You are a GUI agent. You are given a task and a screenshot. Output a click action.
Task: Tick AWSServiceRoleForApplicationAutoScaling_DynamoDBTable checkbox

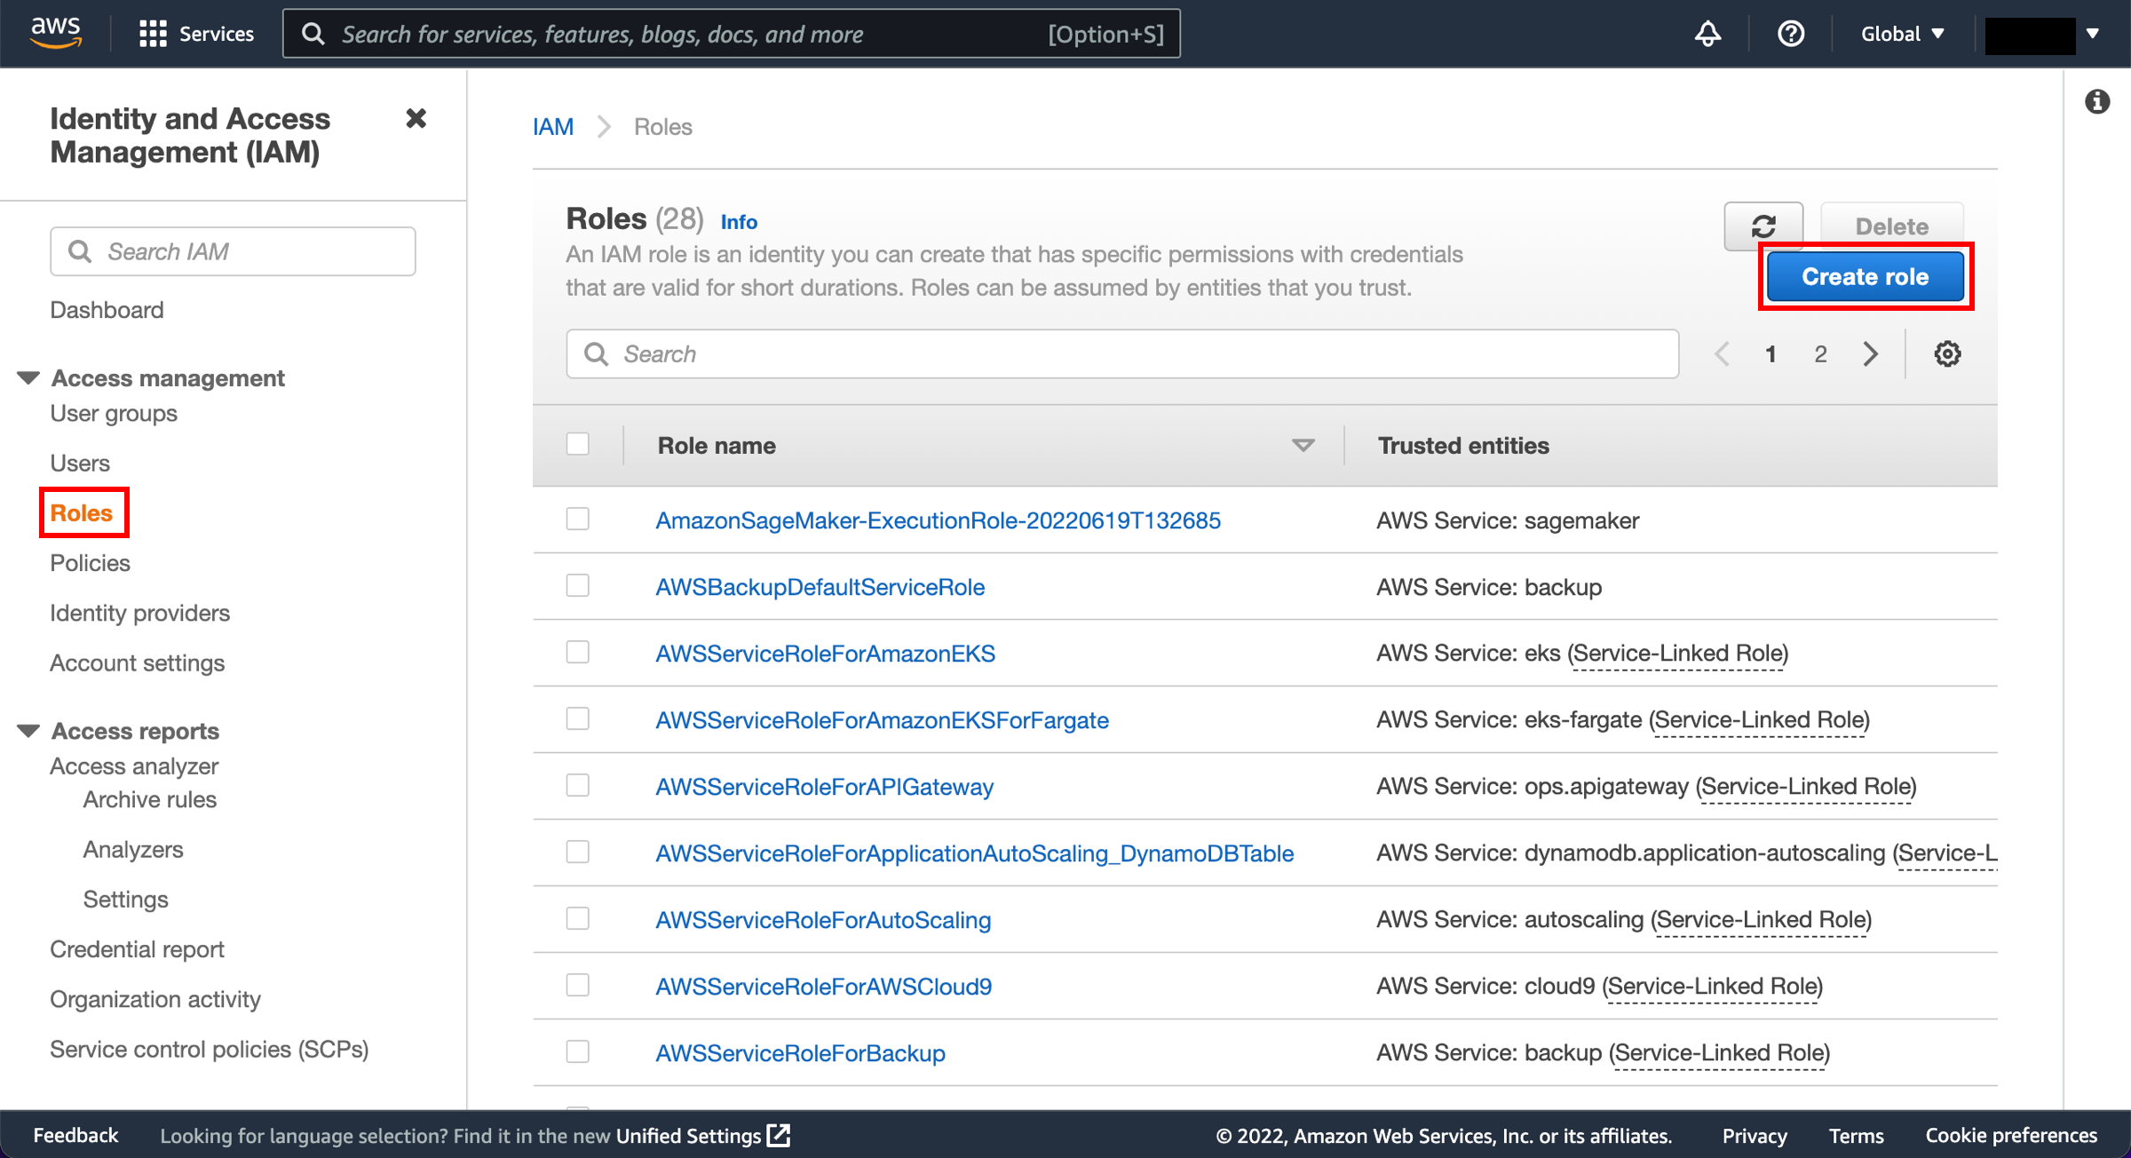[x=578, y=852]
